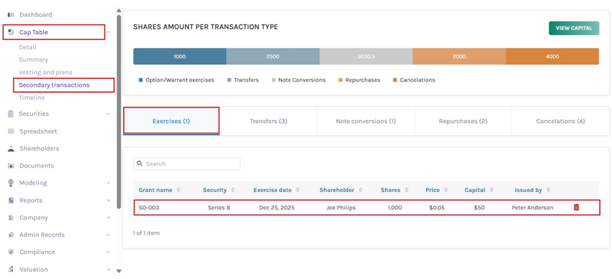612x279 pixels.
Task: Click the SO-003 grant name cell
Action: [x=149, y=207]
